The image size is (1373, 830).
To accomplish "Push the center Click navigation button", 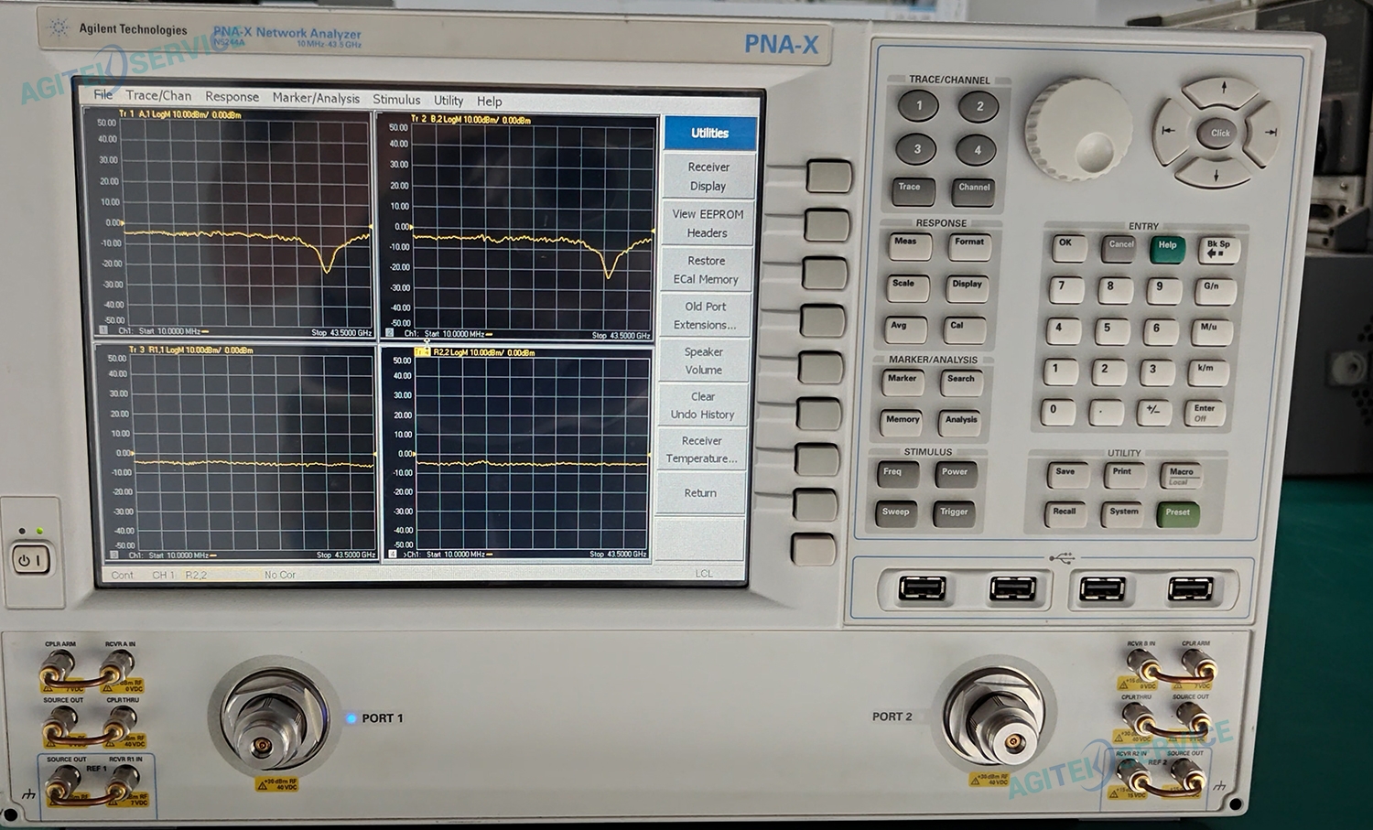I will [x=1220, y=133].
